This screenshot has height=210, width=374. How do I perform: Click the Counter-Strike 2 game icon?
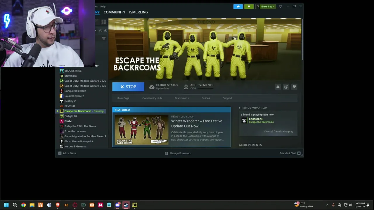[61, 96]
